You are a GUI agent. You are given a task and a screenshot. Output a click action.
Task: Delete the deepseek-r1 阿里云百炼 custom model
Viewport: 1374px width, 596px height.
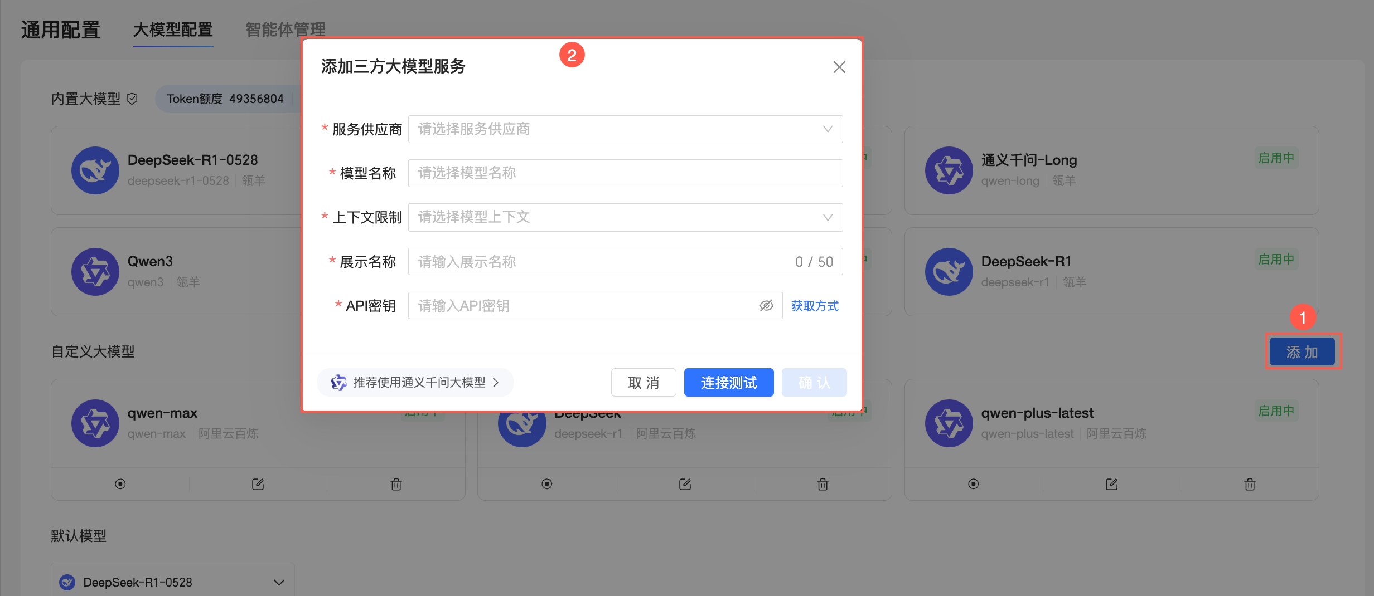pos(823,484)
